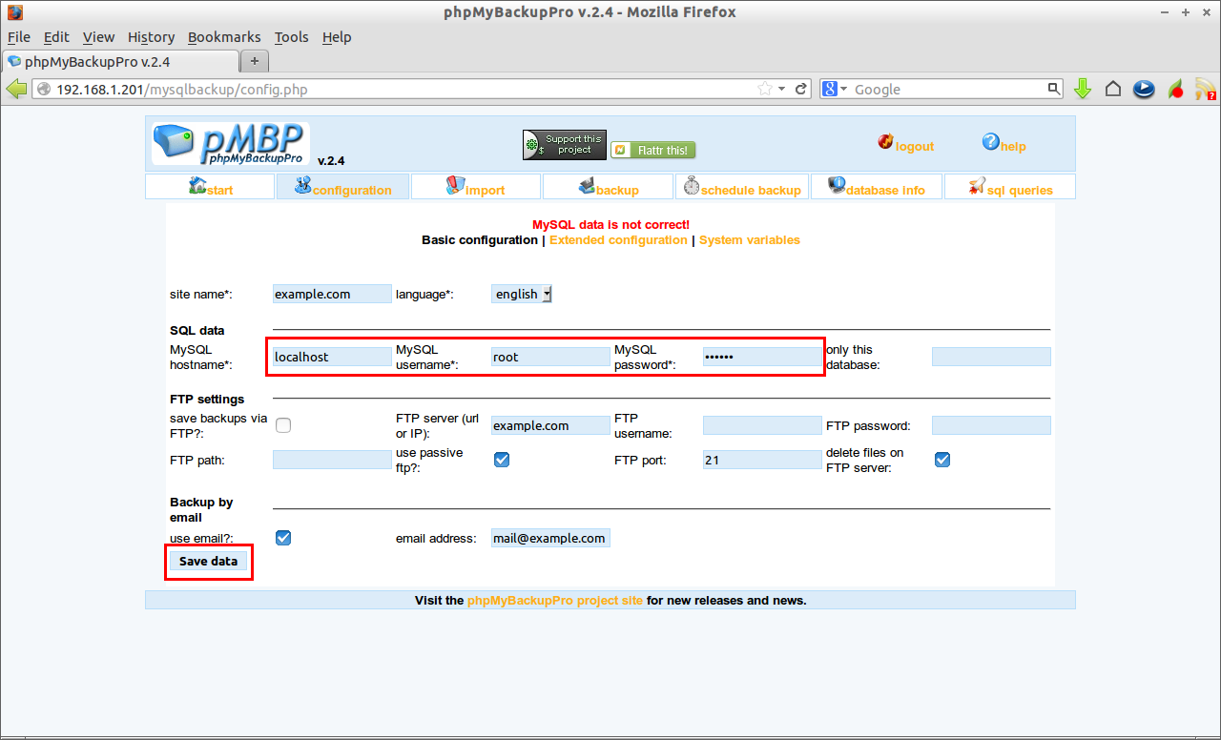Open Extended configuration section
The width and height of the screenshot is (1221, 740).
[618, 240]
